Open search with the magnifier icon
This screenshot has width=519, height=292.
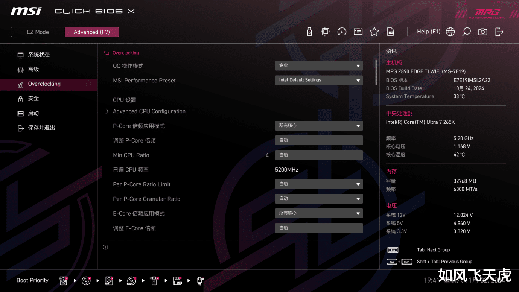point(466,32)
